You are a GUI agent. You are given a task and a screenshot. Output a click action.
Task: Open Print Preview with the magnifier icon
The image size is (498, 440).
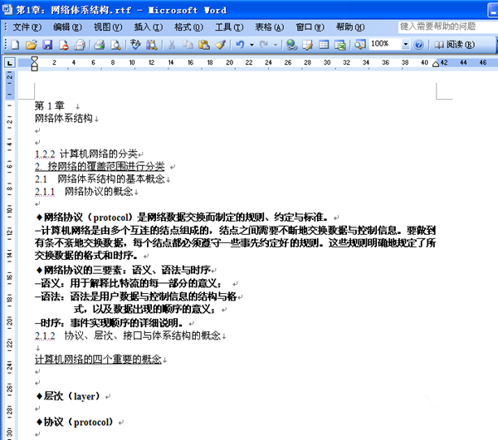click(x=115, y=45)
